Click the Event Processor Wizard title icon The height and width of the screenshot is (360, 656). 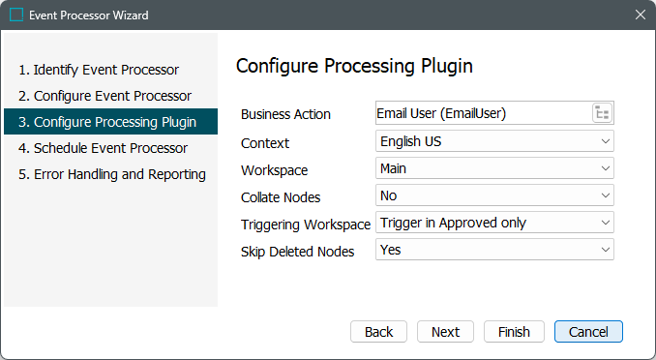tap(16, 15)
